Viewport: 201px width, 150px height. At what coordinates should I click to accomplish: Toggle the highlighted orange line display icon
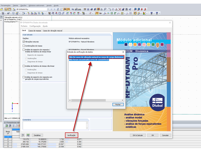tap(97, 13)
